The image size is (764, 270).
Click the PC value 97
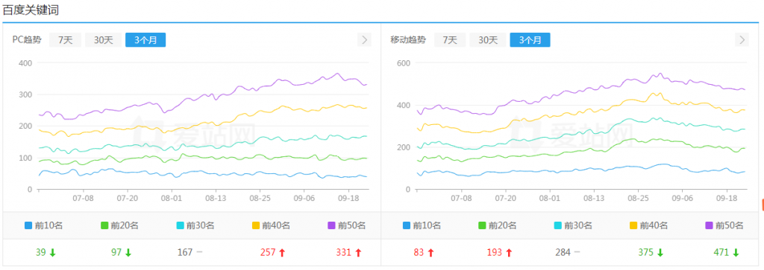(x=117, y=252)
